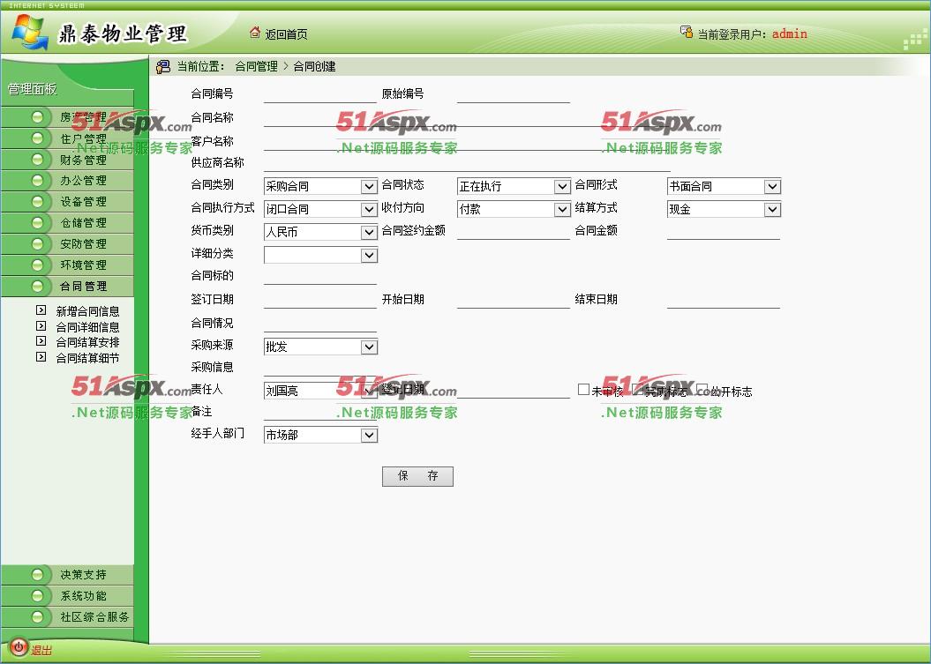This screenshot has width=931, height=664.
Task: Click the admin username text
Action: click(x=789, y=34)
